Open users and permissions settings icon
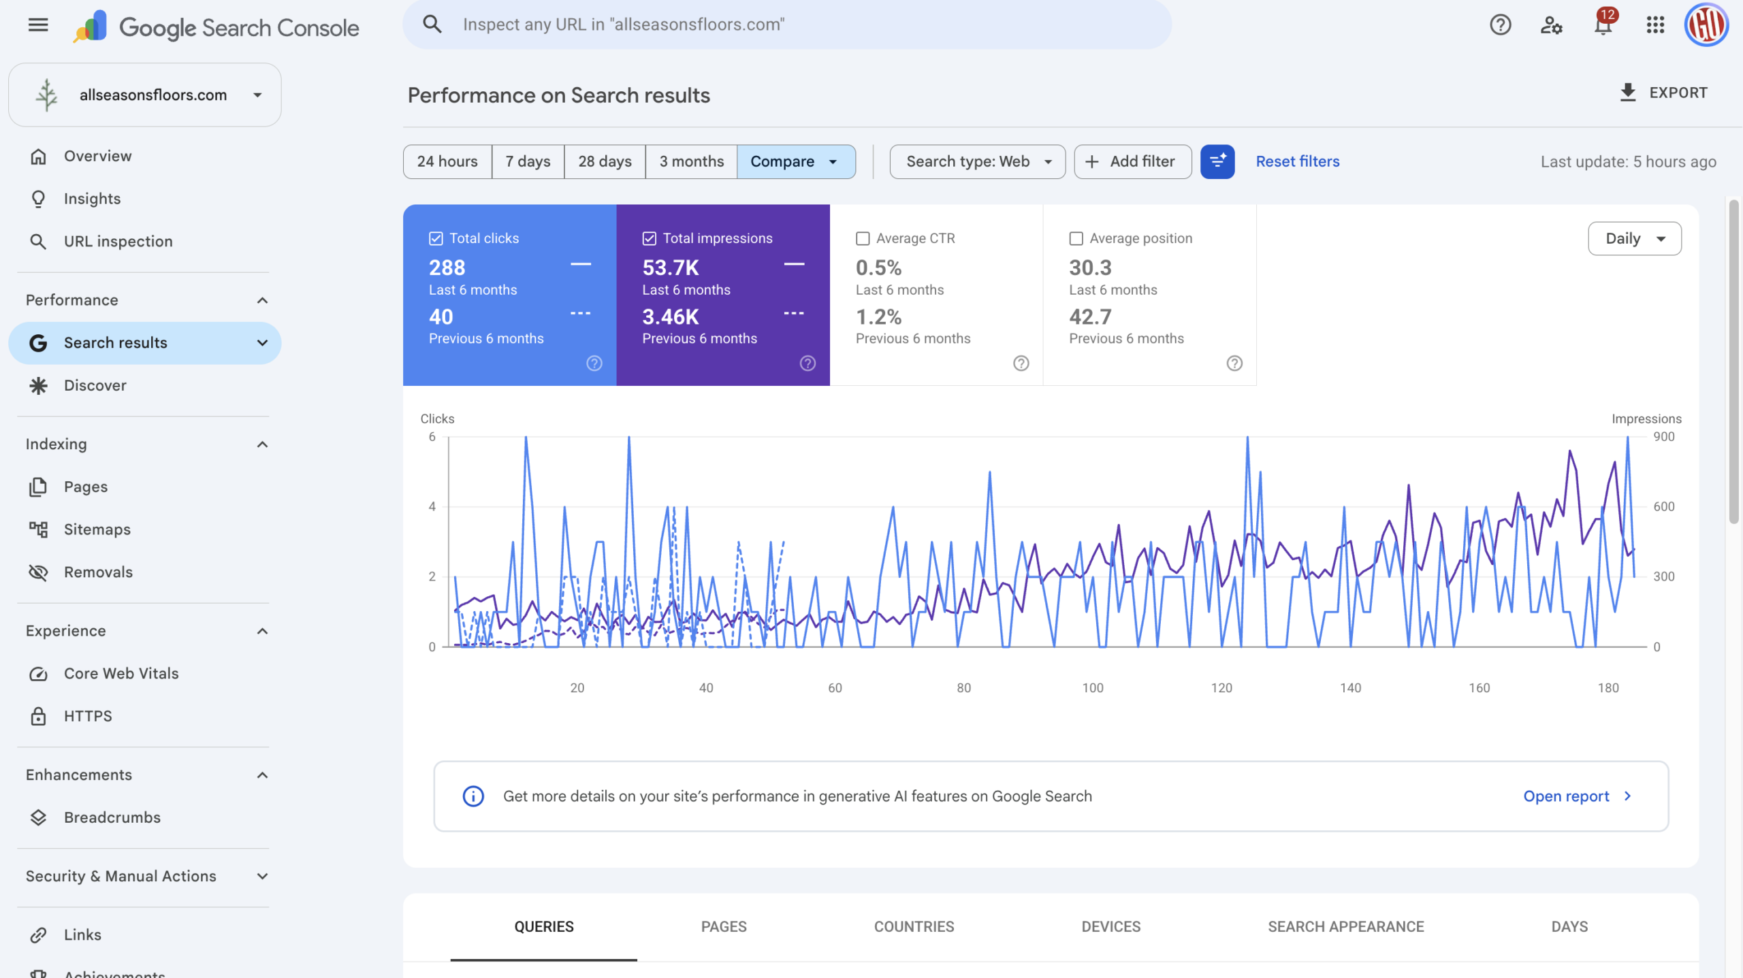 pos(1551,25)
